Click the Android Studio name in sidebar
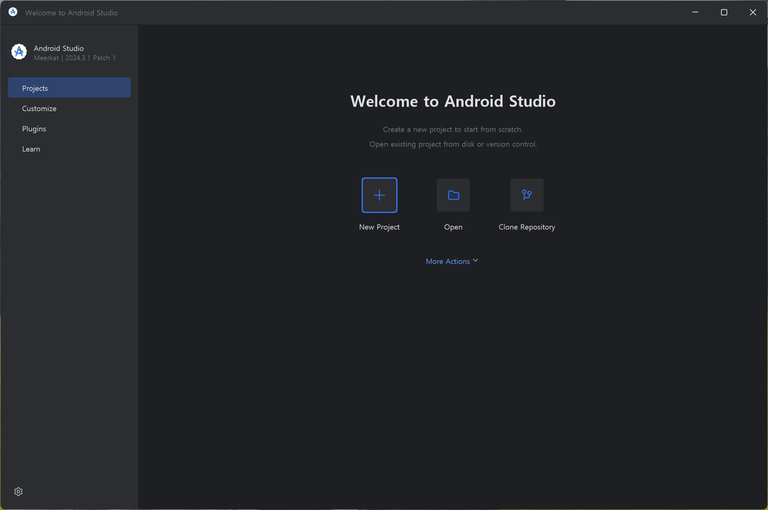The width and height of the screenshot is (768, 510). (59, 48)
